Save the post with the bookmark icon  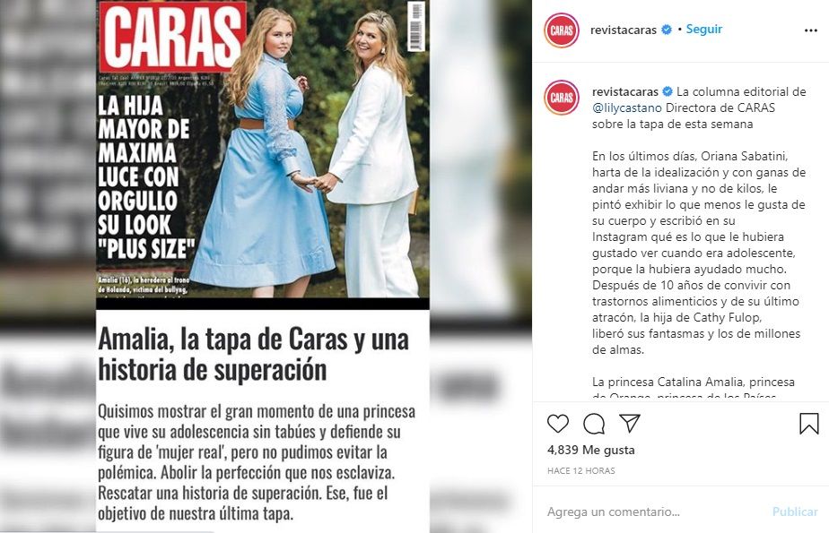point(809,423)
